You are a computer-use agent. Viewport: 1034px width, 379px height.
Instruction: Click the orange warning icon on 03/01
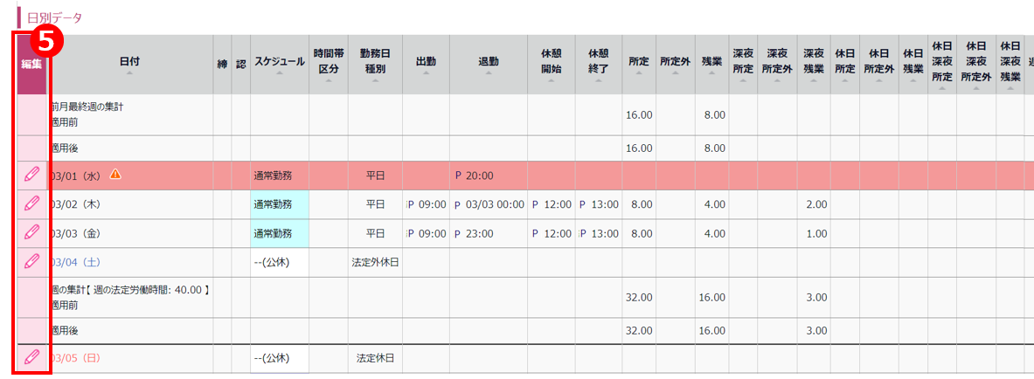pos(115,174)
